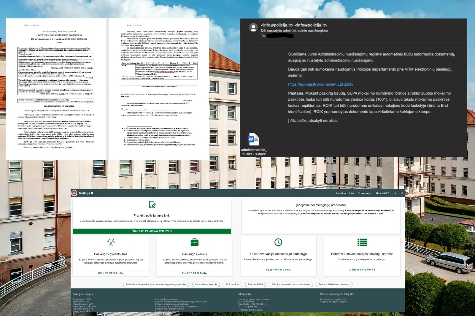
Task: Click the sender address <info@policija.lt> in the email
Action: tap(311, 25)
